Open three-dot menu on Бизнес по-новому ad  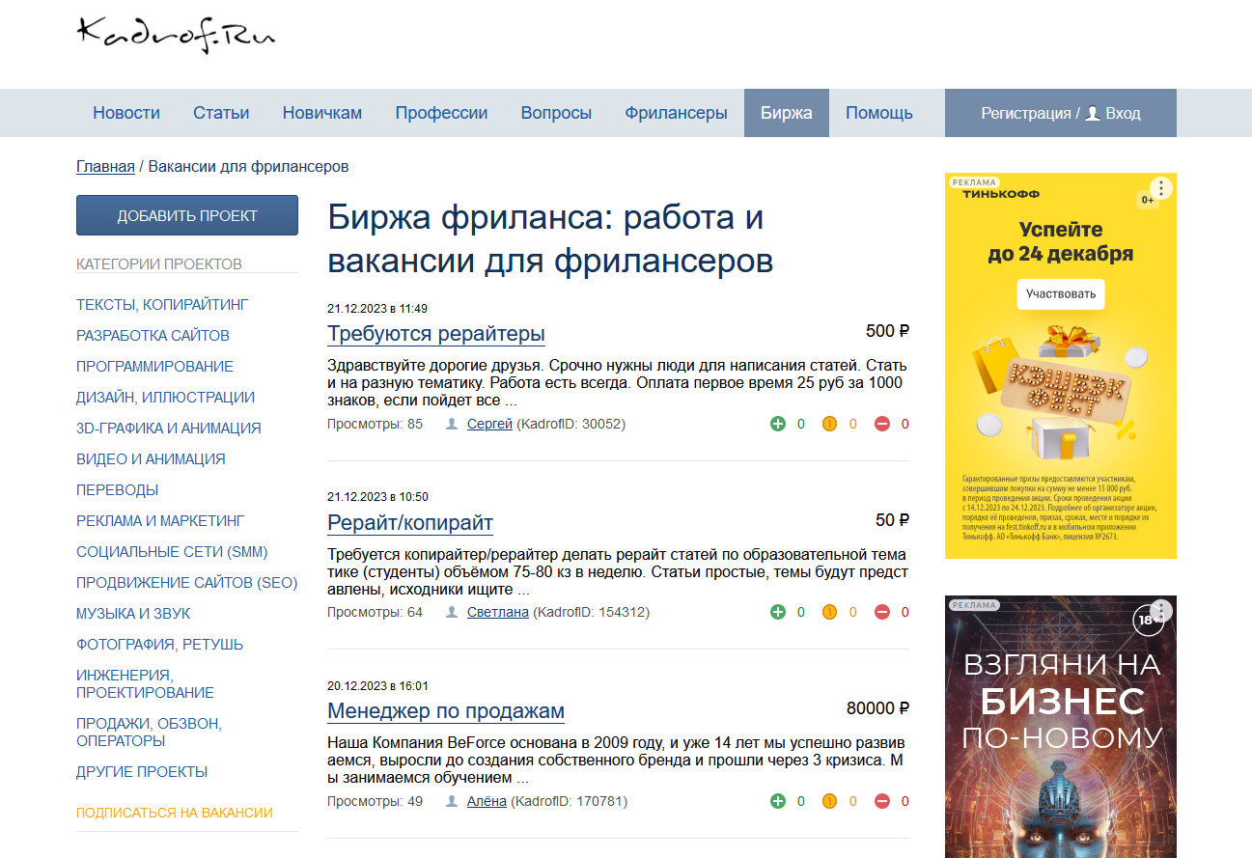point(1161,610)
